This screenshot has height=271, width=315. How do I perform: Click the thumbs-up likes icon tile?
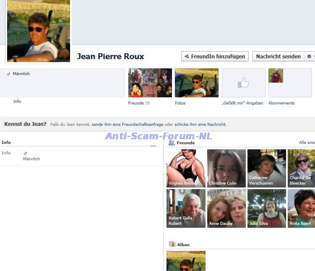tap(243, 83)
